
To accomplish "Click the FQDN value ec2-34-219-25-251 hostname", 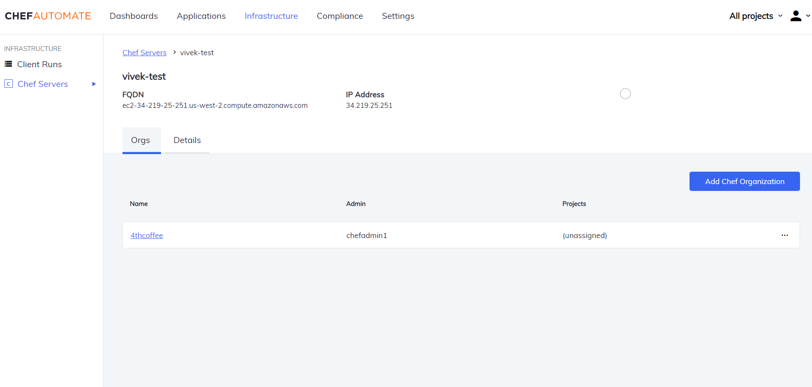I will [x=215, y=105].
